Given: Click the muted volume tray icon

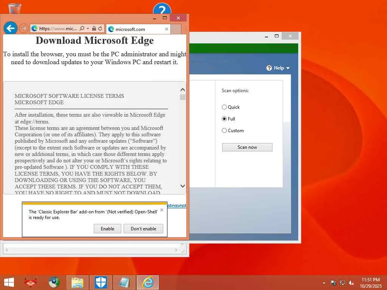Looking at the screenshot, I should point(351,283).
